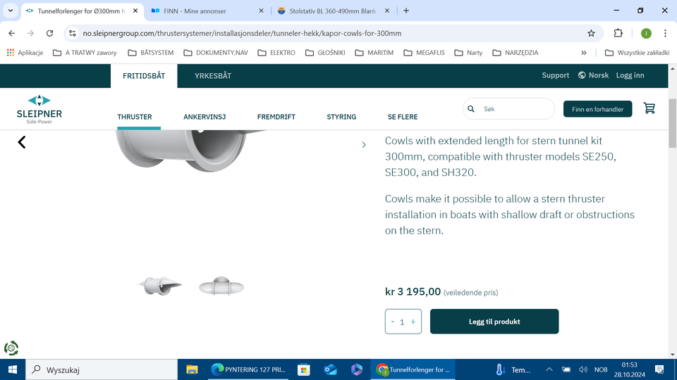The height and width of the screenshot is (380, 677).
Task: Expand the hidden bookmarks chevron
Action: (x=584, y=53)
